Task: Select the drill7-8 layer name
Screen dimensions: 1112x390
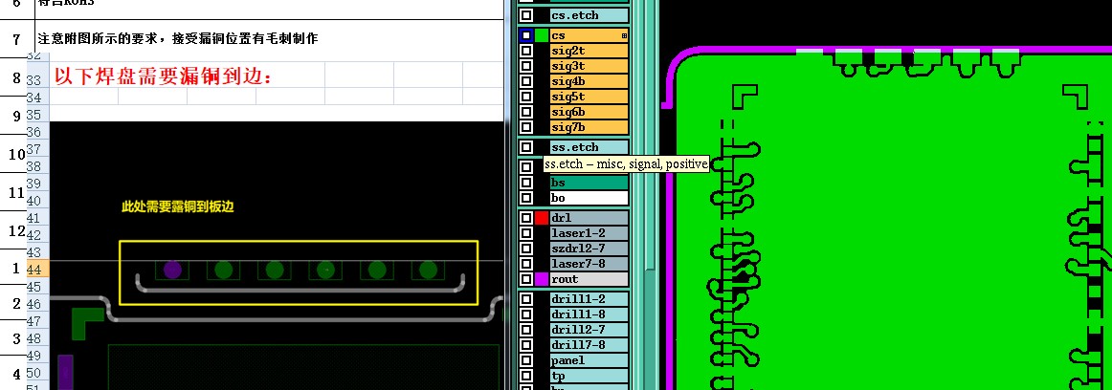Action: pyautogui.click(x=589, y=345)
